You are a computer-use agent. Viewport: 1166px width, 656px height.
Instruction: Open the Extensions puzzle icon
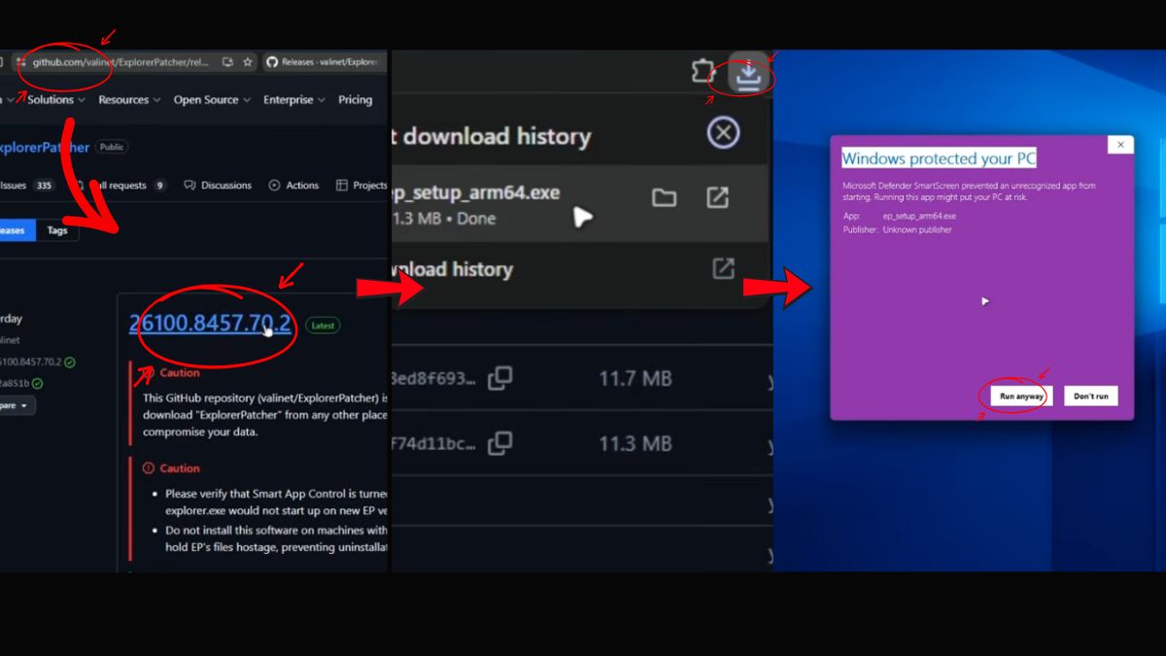point(703,72)
